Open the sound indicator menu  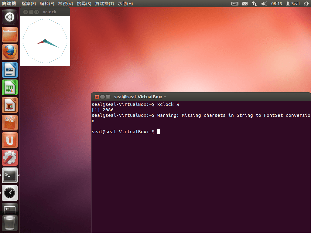264,4
